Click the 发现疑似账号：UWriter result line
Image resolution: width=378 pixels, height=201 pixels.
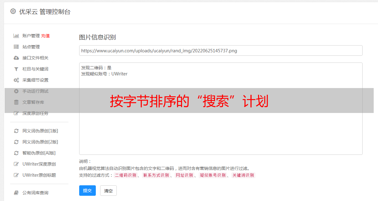(x=104, y=74)
